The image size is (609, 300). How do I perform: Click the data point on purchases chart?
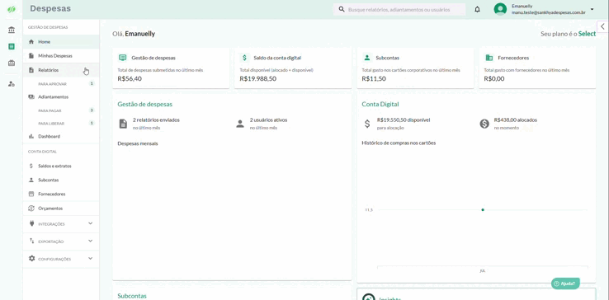483,210
